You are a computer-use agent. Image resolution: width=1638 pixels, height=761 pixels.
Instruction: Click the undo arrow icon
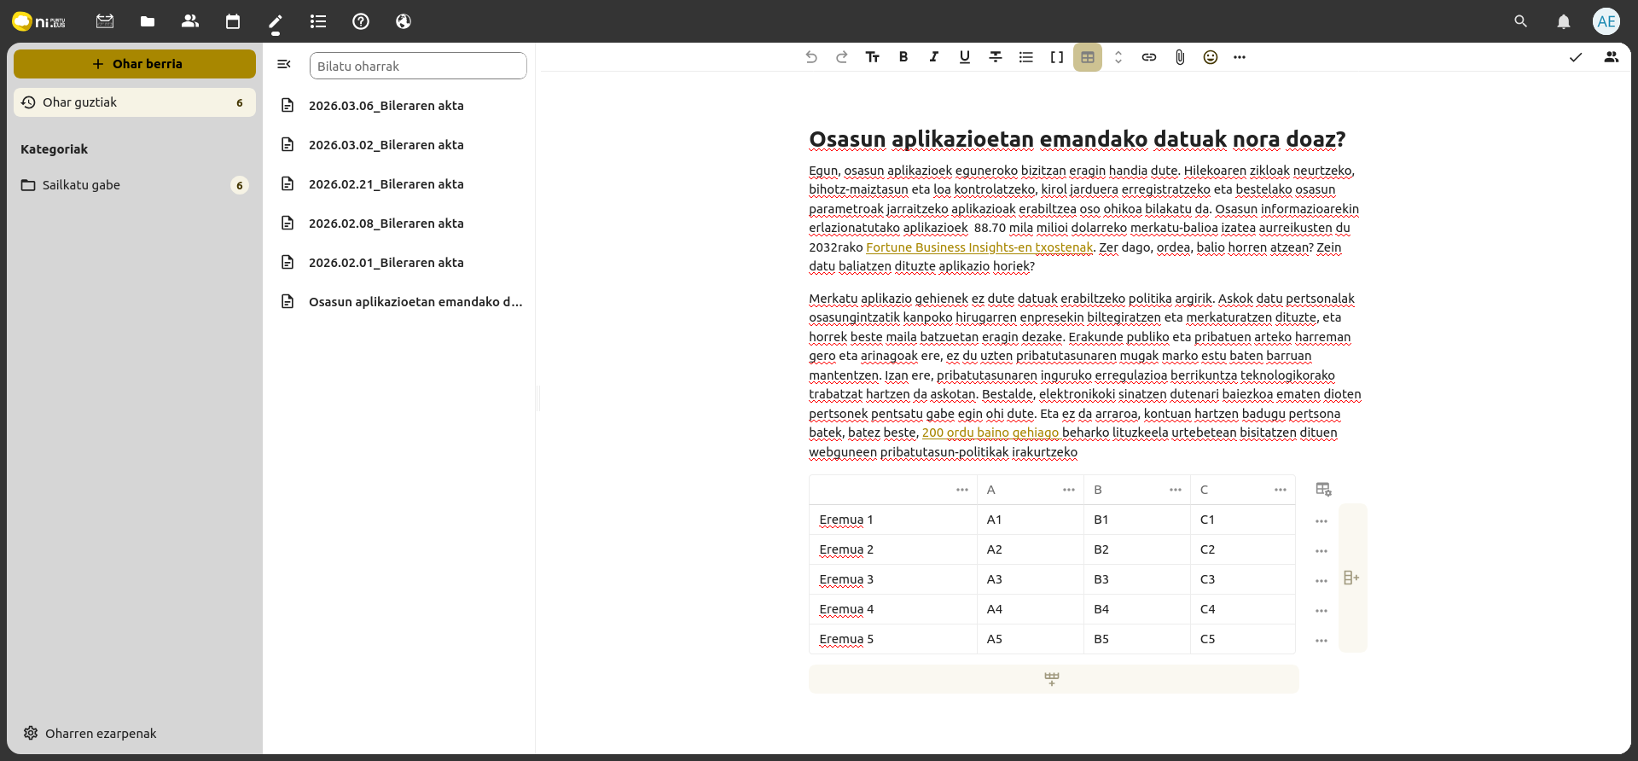click(x=810, y=57)
